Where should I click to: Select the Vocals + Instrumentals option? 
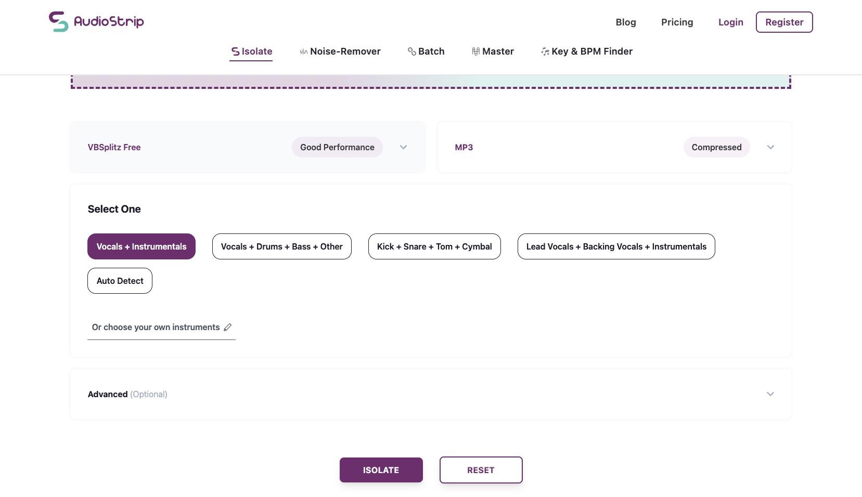pyautogui.click(x=141, y=246)
